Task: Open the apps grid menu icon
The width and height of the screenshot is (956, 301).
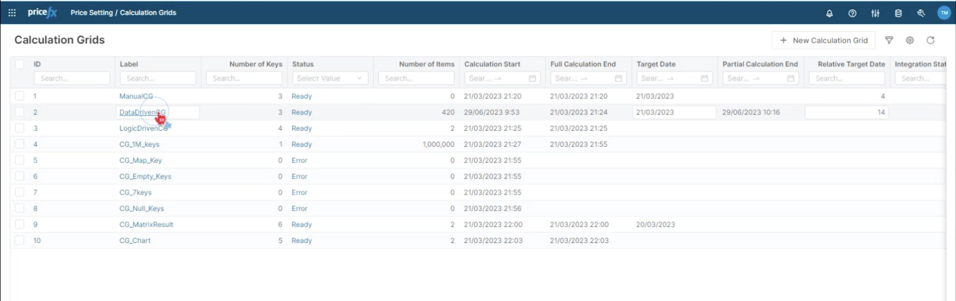Action: point(12,13)
